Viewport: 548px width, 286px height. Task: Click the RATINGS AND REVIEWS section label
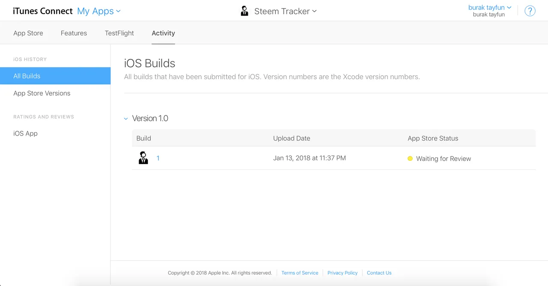[44, 117]
